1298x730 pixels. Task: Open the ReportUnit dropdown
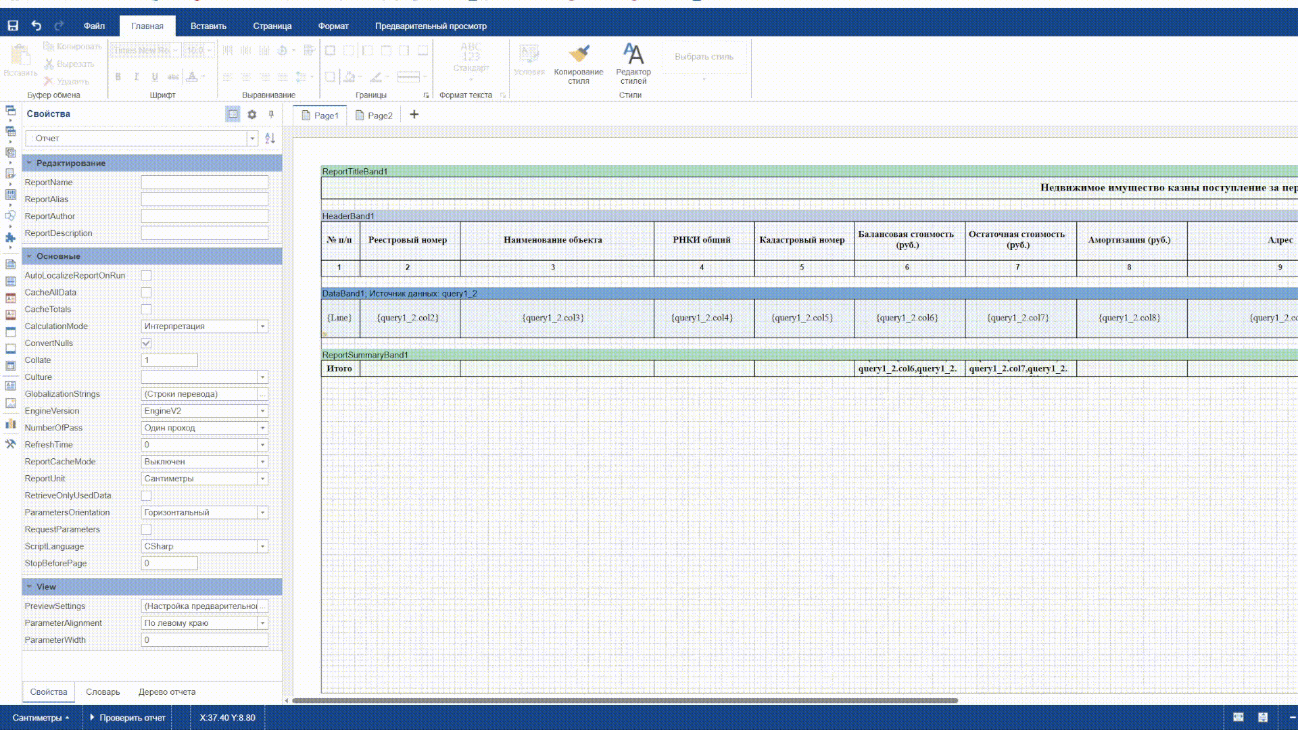coord(262,479)
